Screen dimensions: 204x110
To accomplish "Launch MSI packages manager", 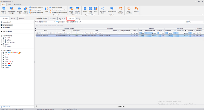I will coord(12,10).
